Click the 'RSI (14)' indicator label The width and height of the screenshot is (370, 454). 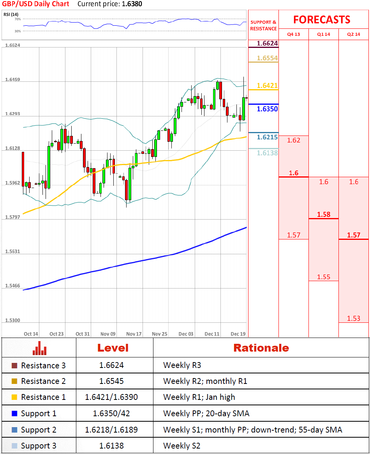11,14
